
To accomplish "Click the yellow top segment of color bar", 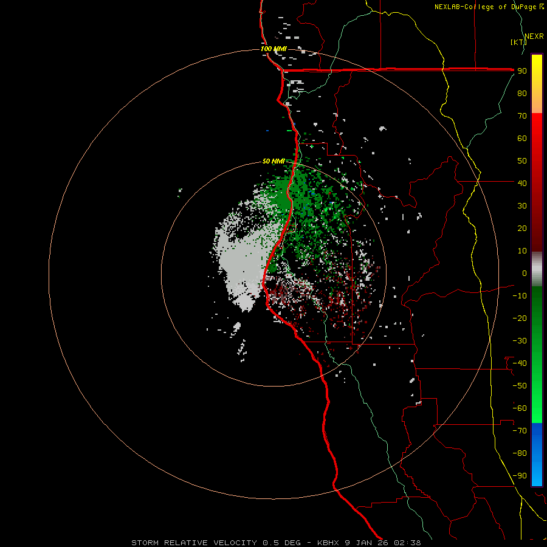I will coord(537,84).
